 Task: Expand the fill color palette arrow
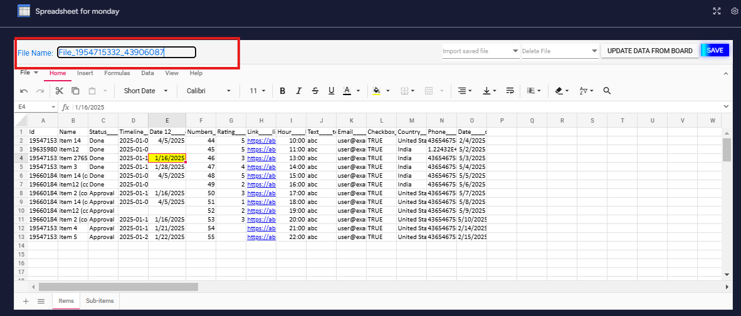pyautogui.click(x=388, y=91)
